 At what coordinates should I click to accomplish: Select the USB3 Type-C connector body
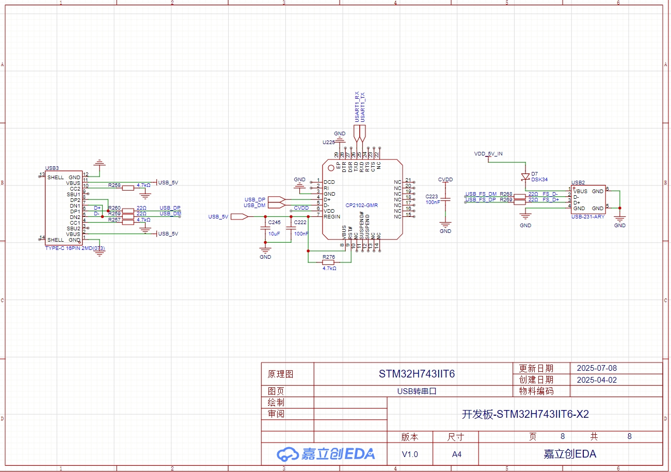(63, 209)
